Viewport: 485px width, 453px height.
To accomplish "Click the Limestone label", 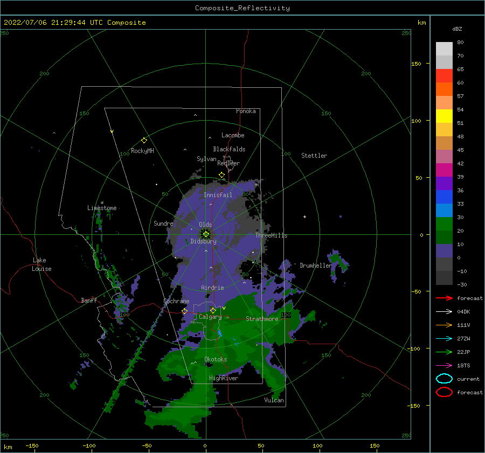I will point(102,208).
